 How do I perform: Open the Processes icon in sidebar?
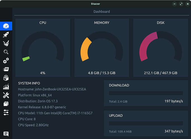(6, 69)
